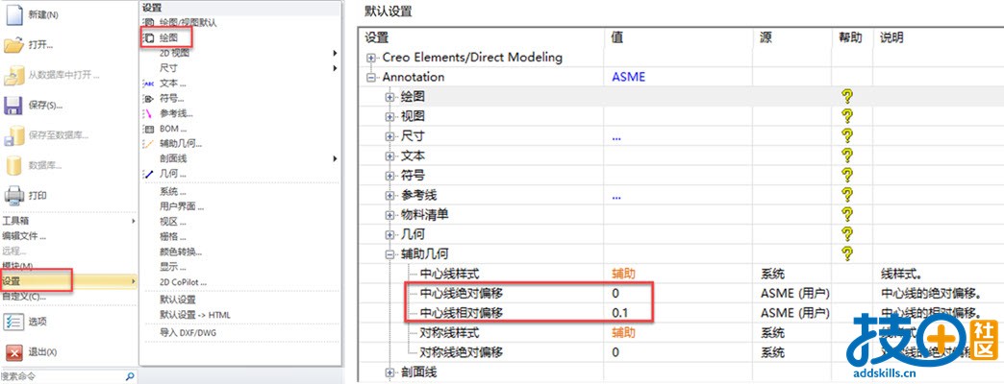Choose 默认设置 -> HTML entry
Image resolution: width=1004 pixels, height=384 pixels.
[194, 315]
